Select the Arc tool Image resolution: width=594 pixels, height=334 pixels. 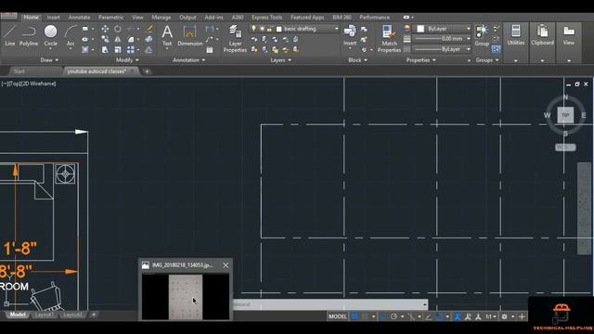point(71,36)
